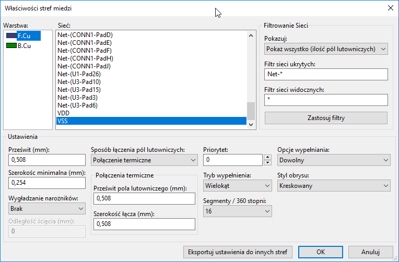Screen dimensions: 399x262
Task: Select the F.Cu layer color swatch
Action: click(x=11, y=35)
